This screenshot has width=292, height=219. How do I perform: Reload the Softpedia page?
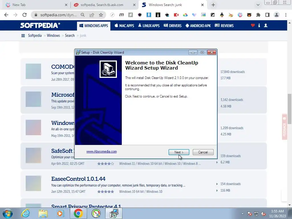coord(25,15)
